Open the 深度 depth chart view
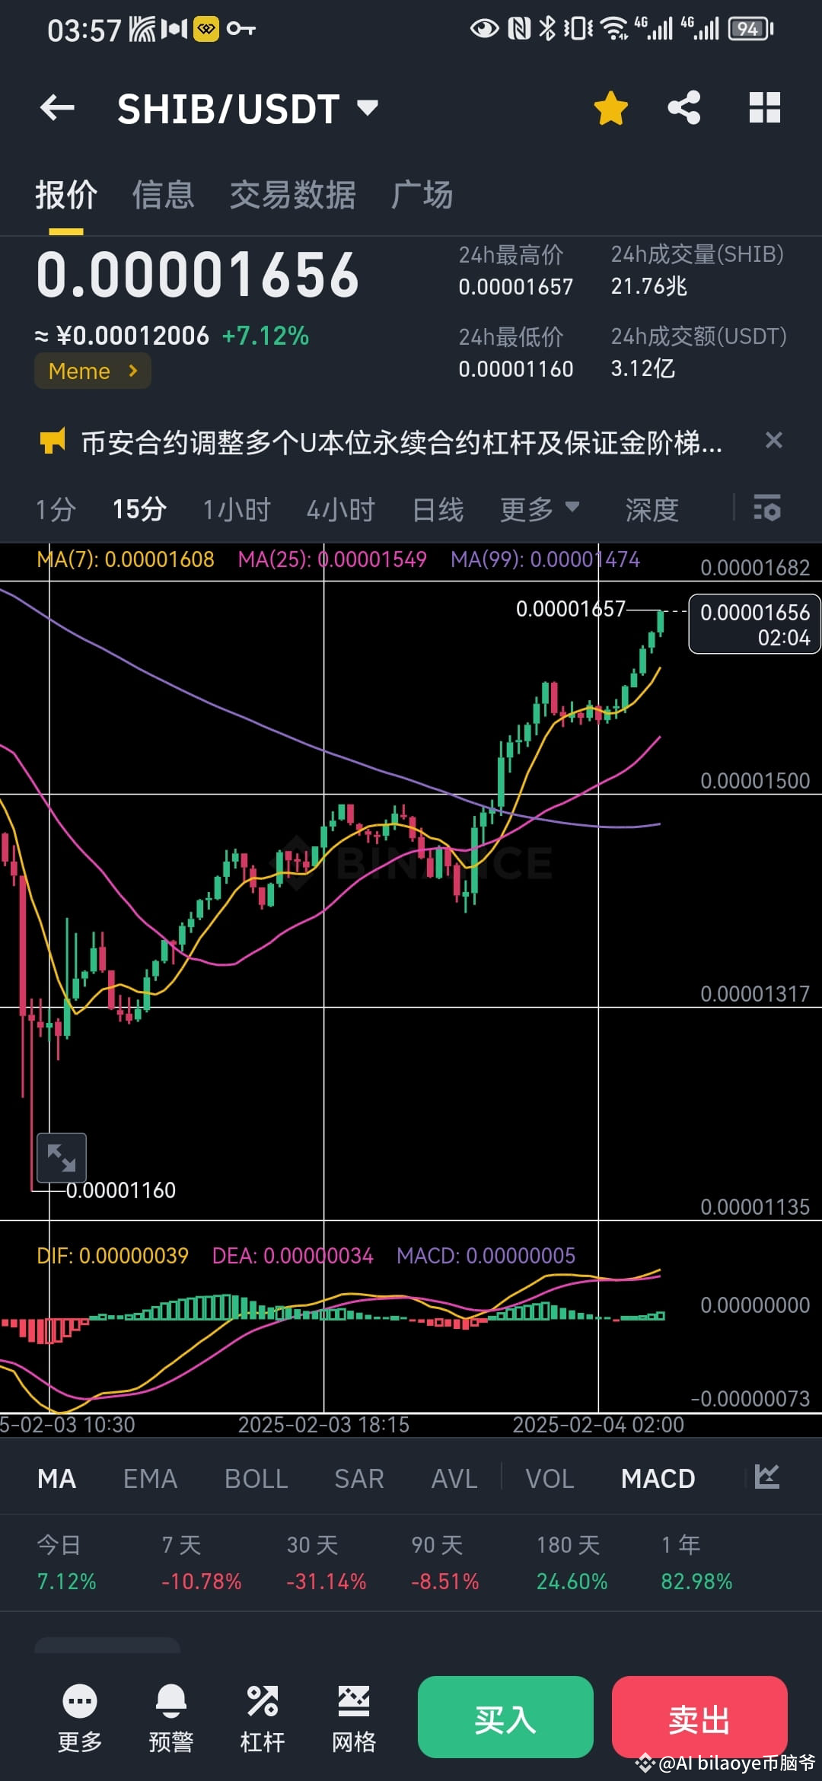This screenshot has height=1781, width=822. (x=652, y=509)
